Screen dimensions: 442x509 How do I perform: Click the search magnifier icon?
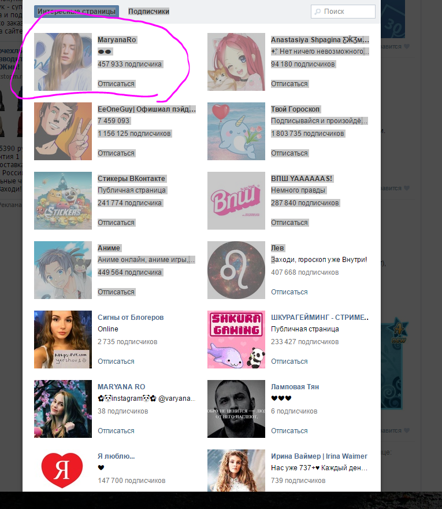click(318, 12)
